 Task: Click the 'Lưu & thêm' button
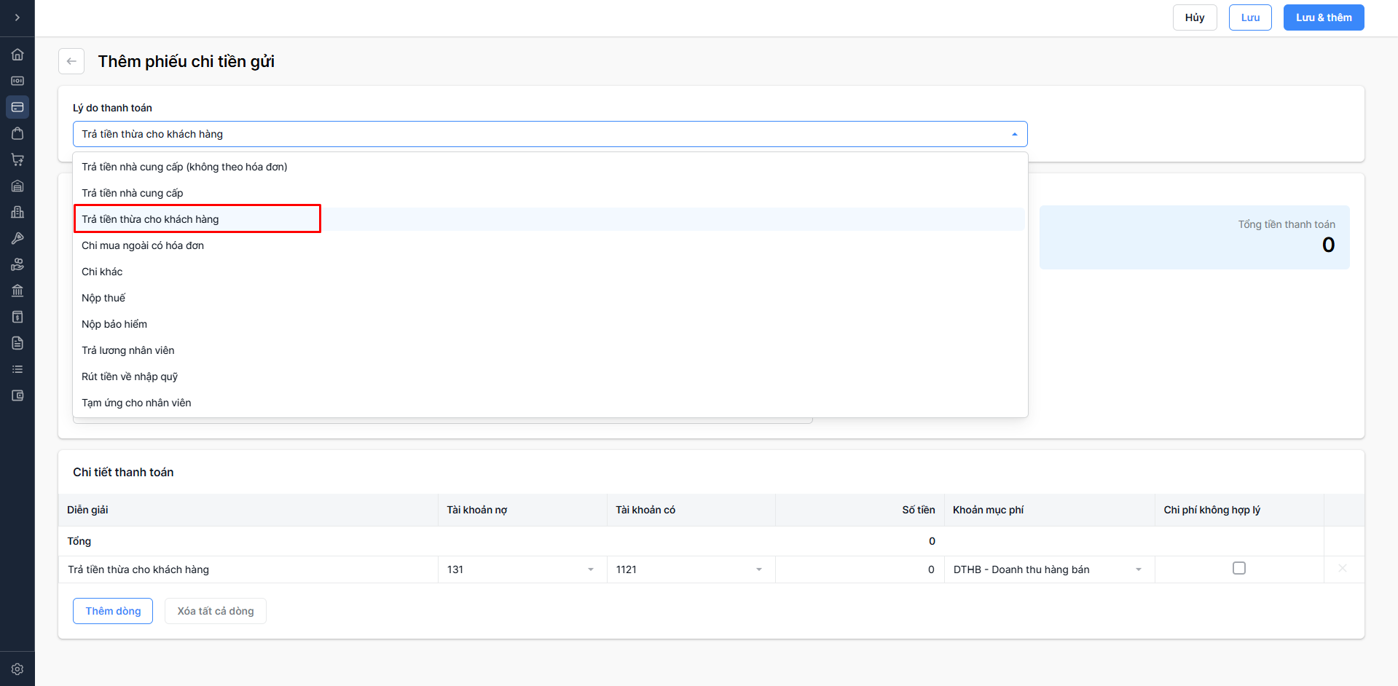[1323, 17]
